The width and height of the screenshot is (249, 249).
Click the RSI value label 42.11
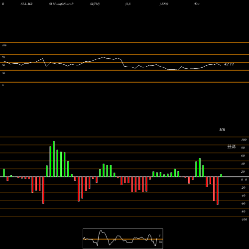coord(229,64)
